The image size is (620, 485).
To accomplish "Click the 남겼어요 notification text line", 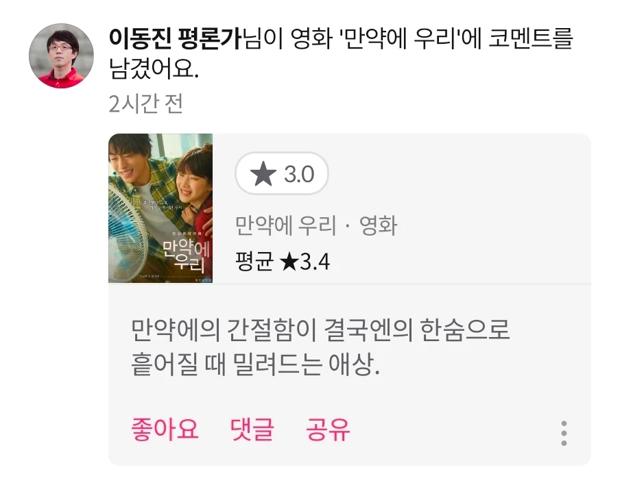I will tap(154, 69).
